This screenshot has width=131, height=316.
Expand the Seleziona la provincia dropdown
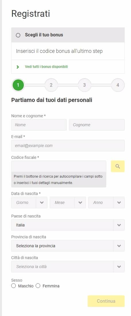68,246
